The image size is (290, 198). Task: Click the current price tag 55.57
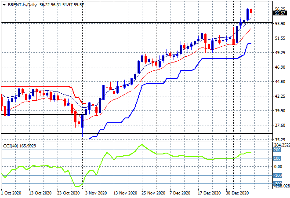[x=280, y=13]
